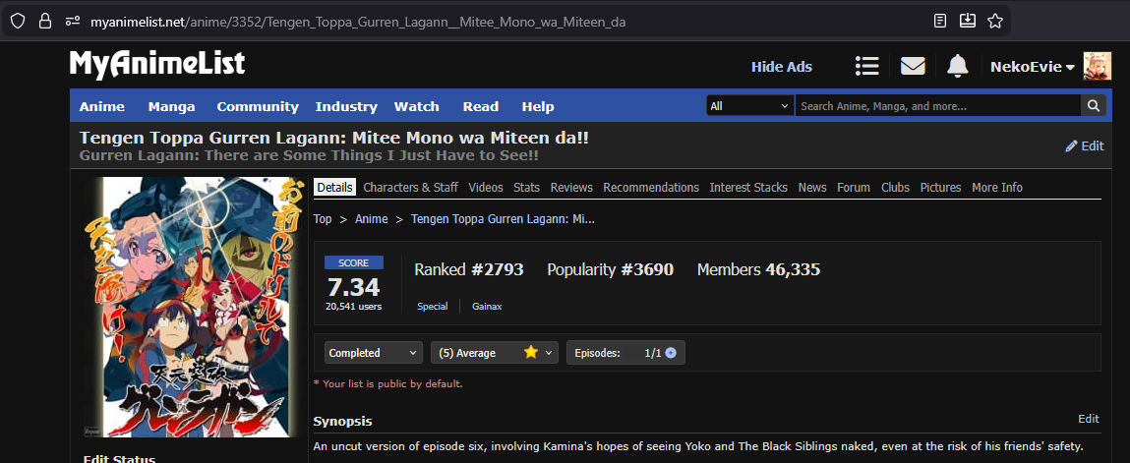
Task: Click 'Your list is public by default' notice
Action: pos(387,383)
